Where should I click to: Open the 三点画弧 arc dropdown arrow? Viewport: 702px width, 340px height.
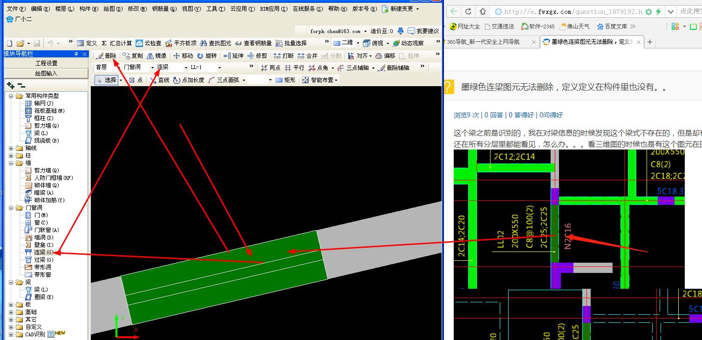tap(244, 80)
